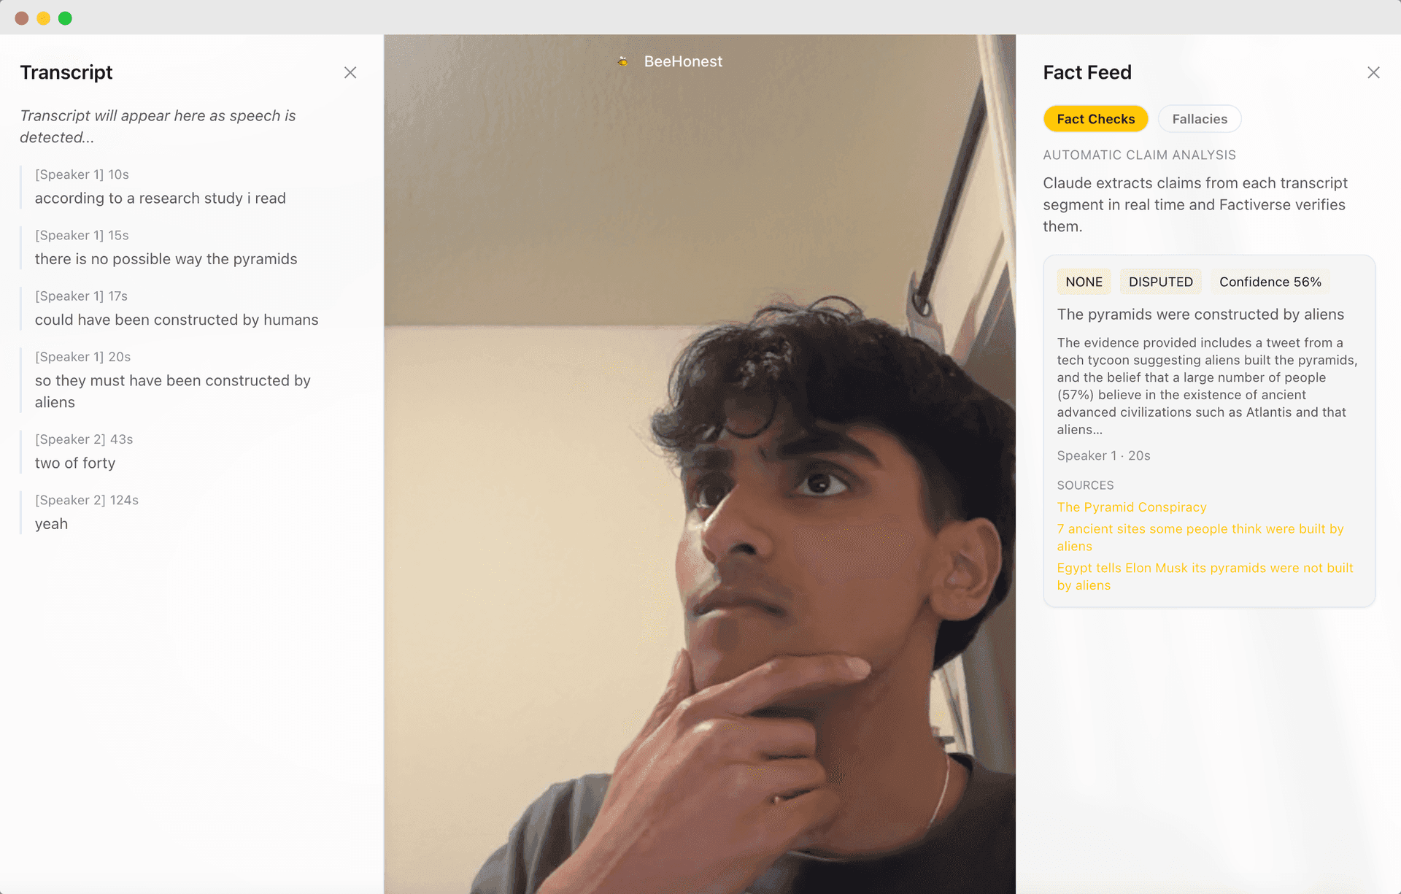Viewport: 1401px width, 894px height.
Task: Click the BeeHonest bee logo icon
Action: tap(622, 62)
